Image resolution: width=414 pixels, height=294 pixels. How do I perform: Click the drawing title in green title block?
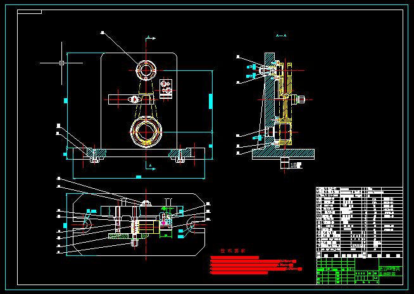[391, 271]
